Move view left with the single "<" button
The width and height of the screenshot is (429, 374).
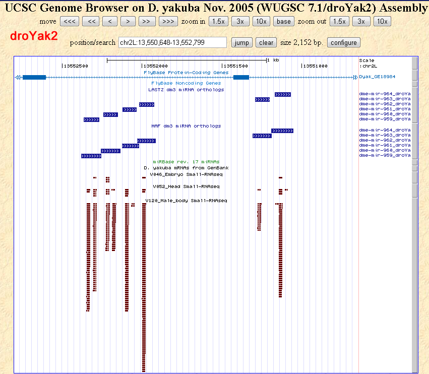tap(110, 21)
